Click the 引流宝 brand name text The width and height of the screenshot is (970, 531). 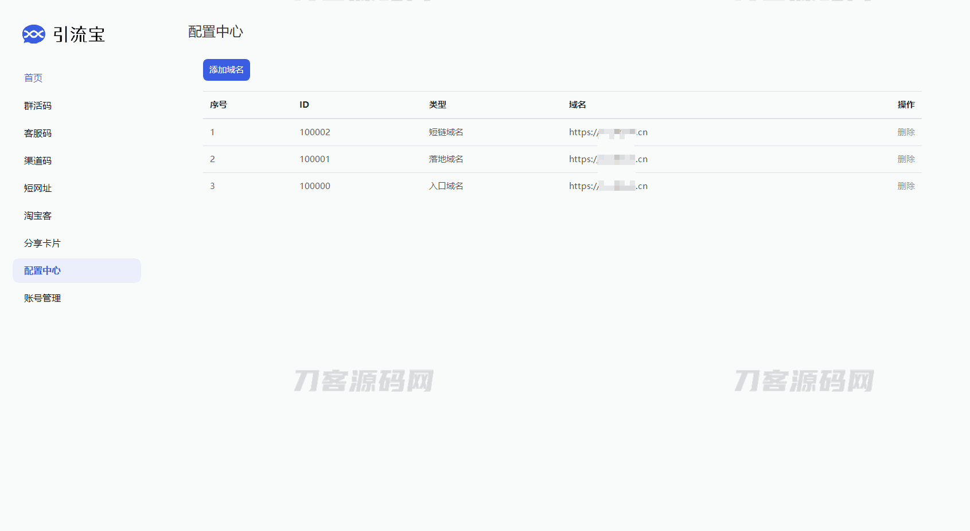[x=79, y=34]
